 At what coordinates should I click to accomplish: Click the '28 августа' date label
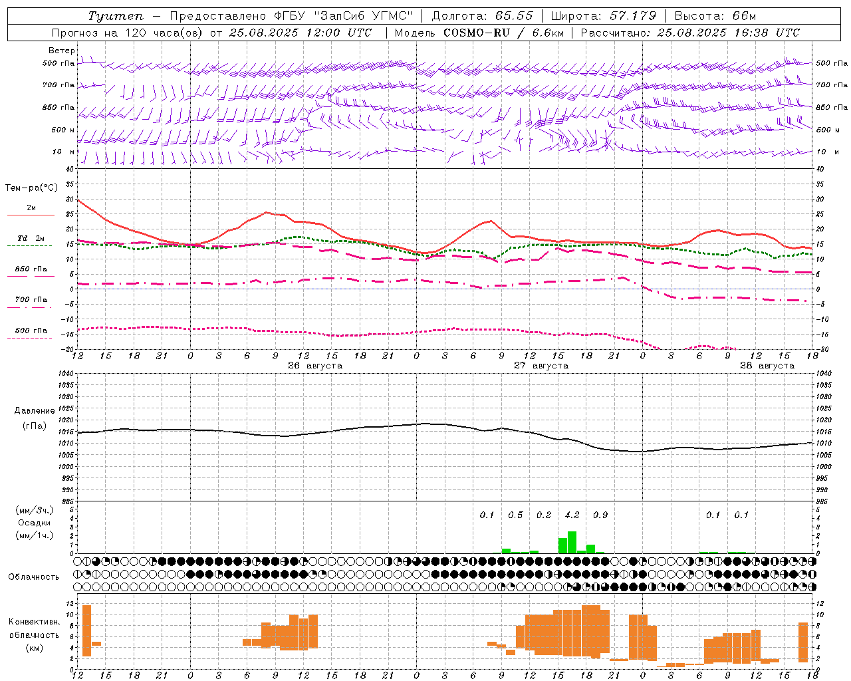(767, 366)
